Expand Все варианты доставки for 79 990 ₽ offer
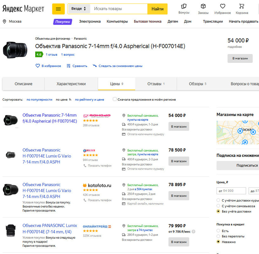Screen dimensions: 259x254 coord(137,240)
